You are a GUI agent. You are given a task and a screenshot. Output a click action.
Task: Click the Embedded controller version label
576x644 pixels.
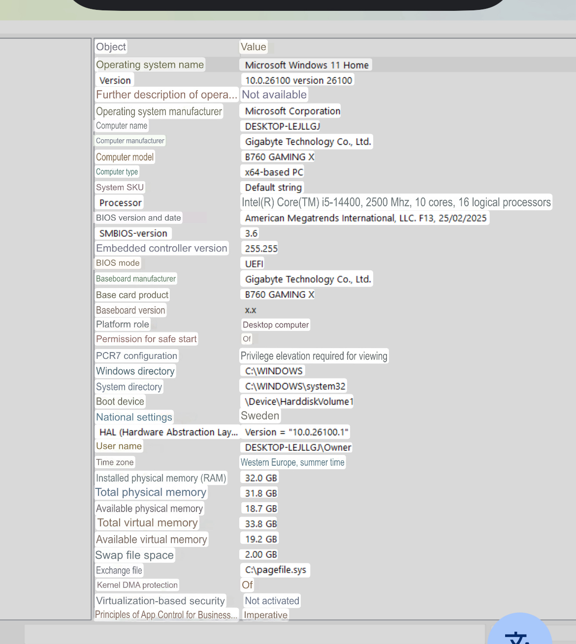[161, 248]
